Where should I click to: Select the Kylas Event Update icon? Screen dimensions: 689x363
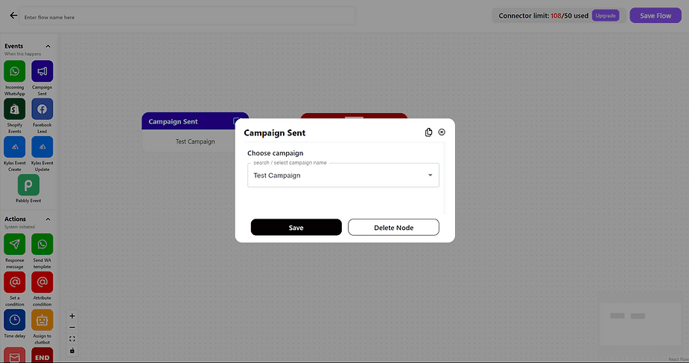point(42,147)
